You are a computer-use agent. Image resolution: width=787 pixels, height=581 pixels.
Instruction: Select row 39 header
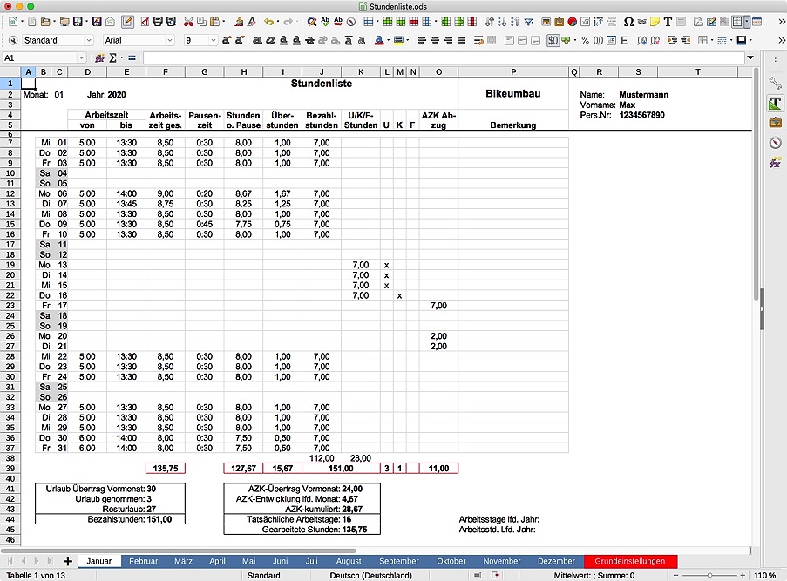point(10,468)
